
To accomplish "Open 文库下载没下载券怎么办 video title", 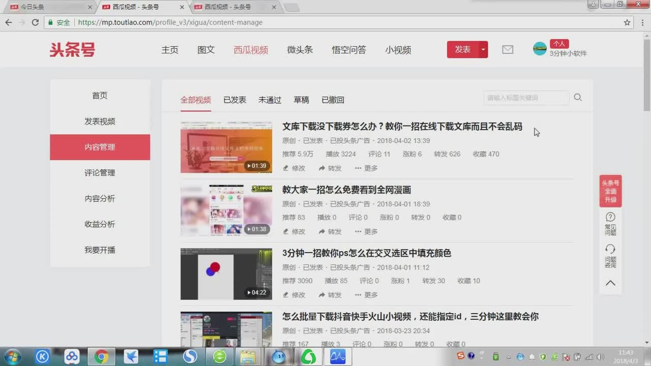I will 402,127.
